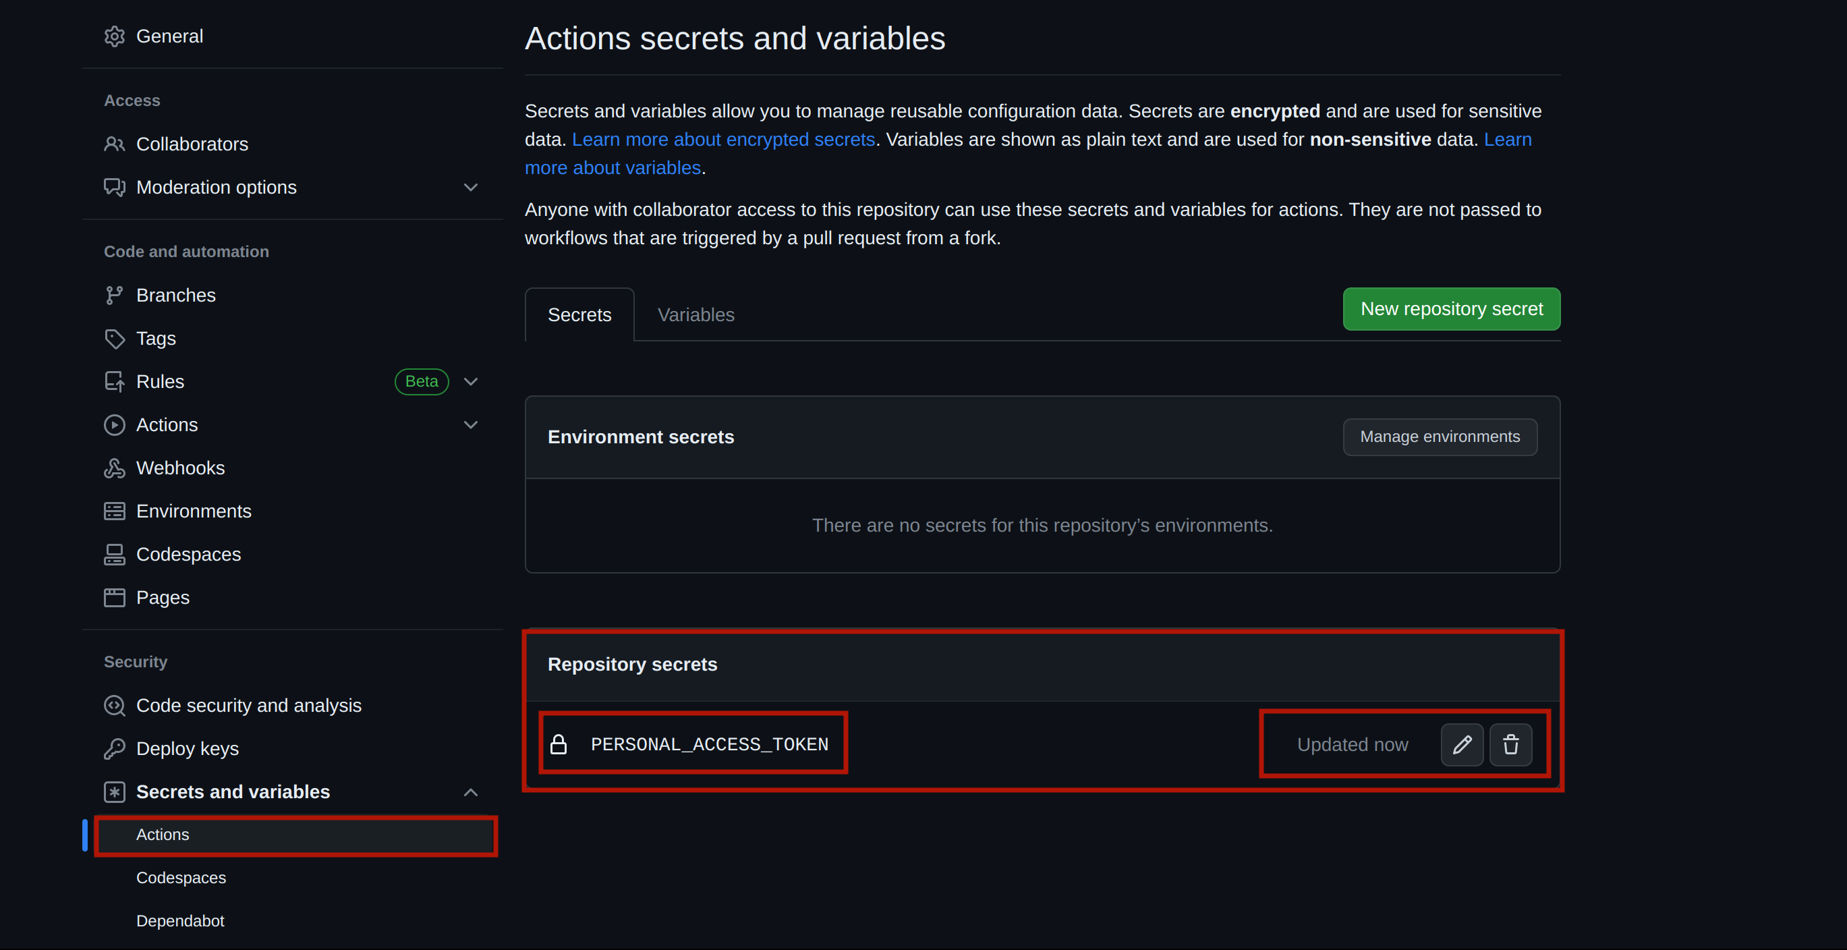This screenshot has width=1847, height=950.
Task: Click the Webhooks icon in sidebar
Action: pos(114,468)
